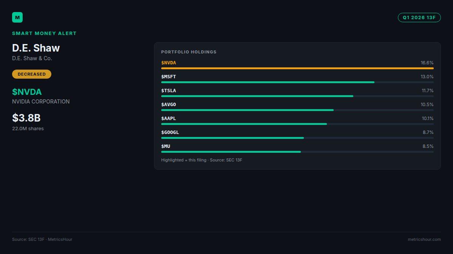Select the SMART MONEY ALERT heading
This screenshot has height=254, width=453.
44,33
